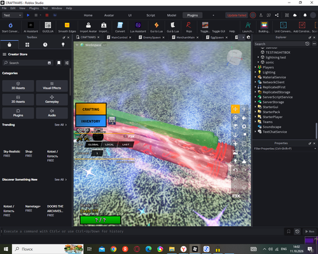Stop the test session
The width and height of the screenshot is (318, 254).
(x=47, y=15)
